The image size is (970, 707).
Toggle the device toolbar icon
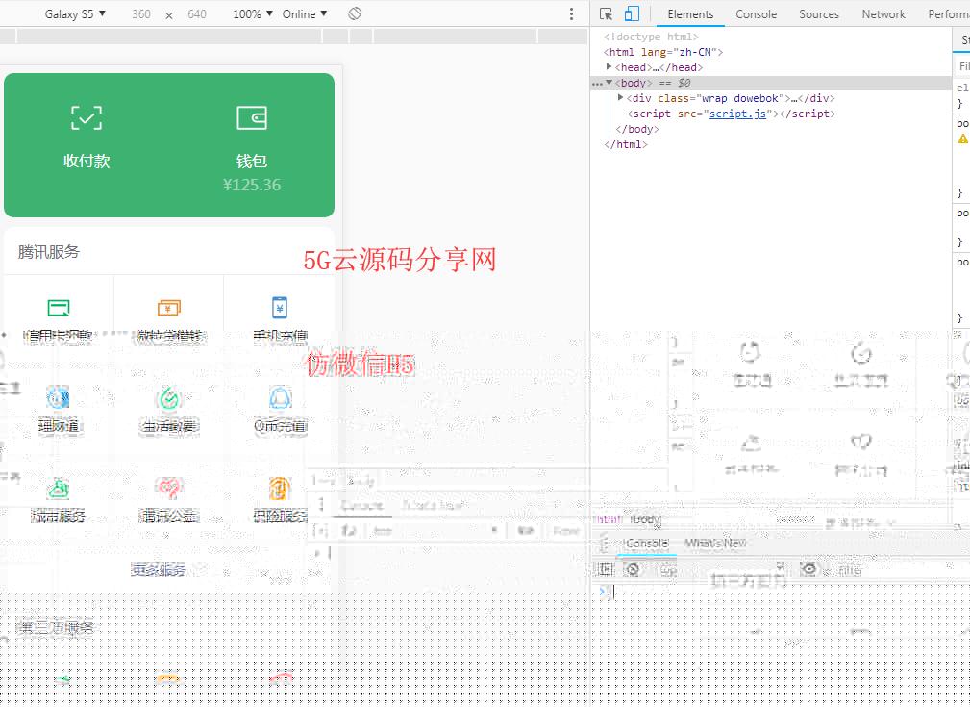[x=632, y=13]
